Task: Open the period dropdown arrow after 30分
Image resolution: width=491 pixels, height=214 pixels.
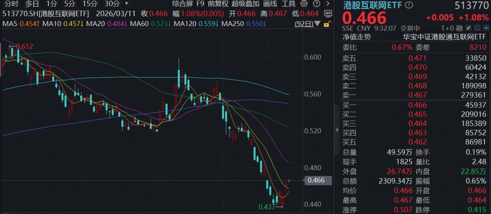Action: click(x=126, y=4)
